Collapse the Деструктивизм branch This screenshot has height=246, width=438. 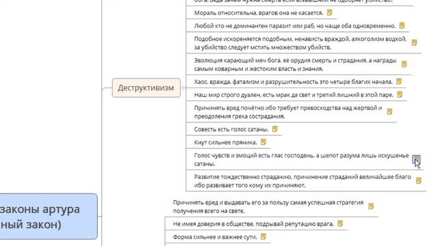[183, 88]
